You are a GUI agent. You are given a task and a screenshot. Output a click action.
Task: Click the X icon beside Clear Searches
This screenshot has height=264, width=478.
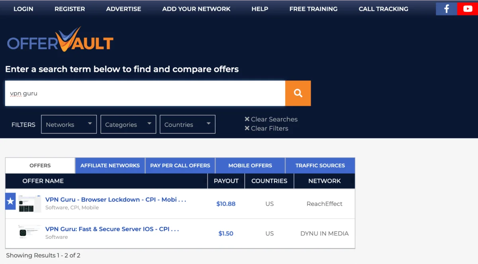tap(247, 119)
